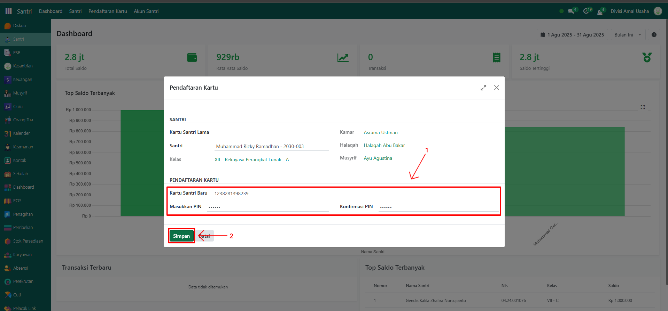
Task: Open the Bulan Ini period dropdown
Action: click(628, 35)
